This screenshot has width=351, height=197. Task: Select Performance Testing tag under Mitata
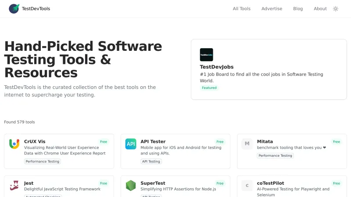(x=275, y=155)
